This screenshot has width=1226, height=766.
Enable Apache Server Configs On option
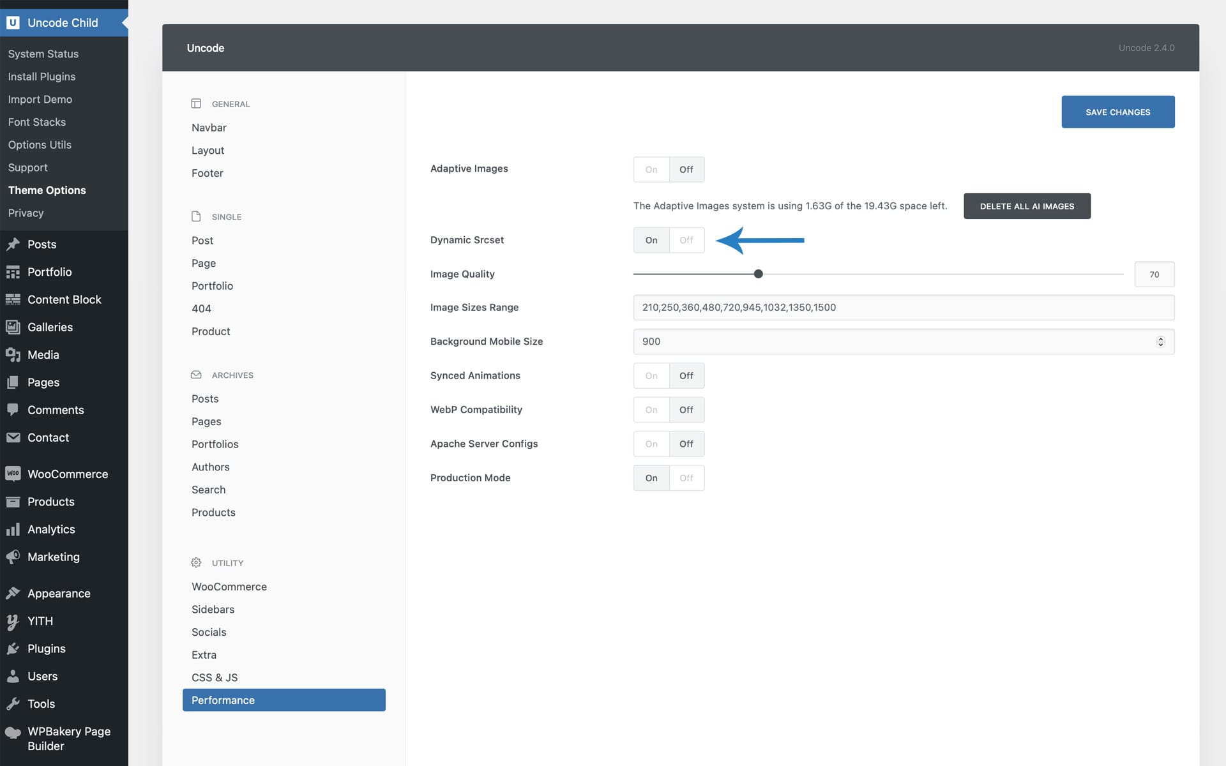[x=651, y=444]
